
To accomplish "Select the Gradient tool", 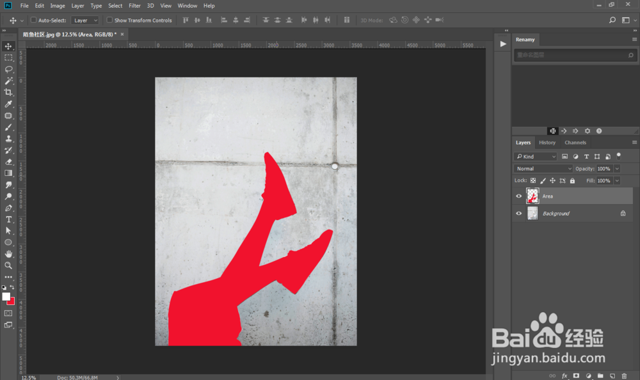I will tap(8, 173).
